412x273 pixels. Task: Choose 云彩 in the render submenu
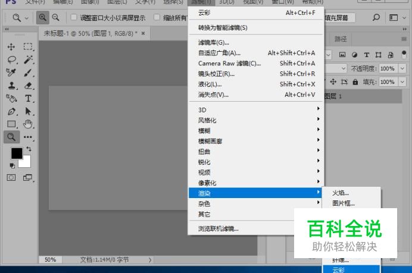tap(351, 269)
